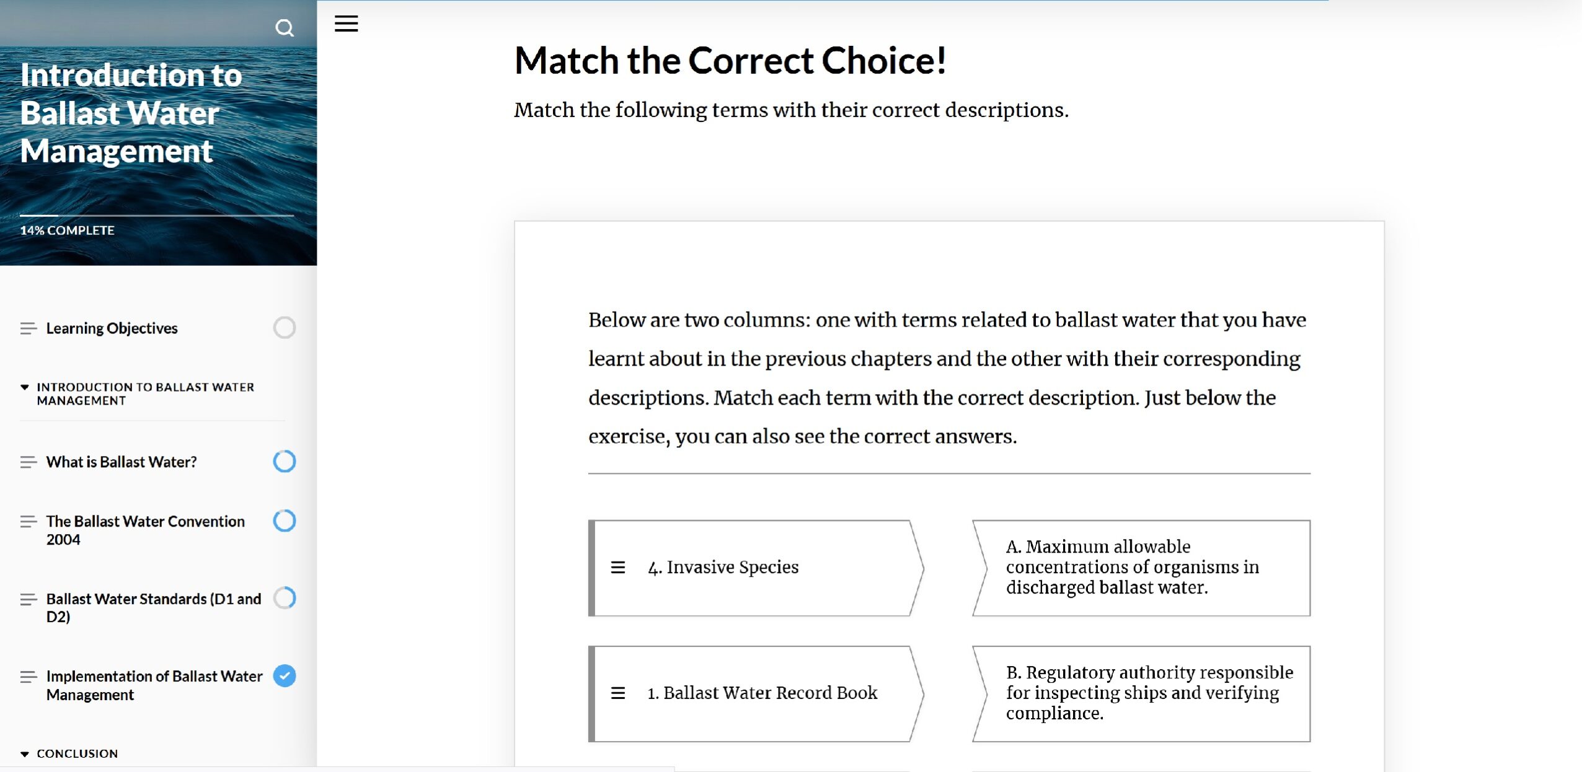The height and width of the screenshot is (772, 1587).
Task: Collapse the Conclusion section
Action: (25, 754)
